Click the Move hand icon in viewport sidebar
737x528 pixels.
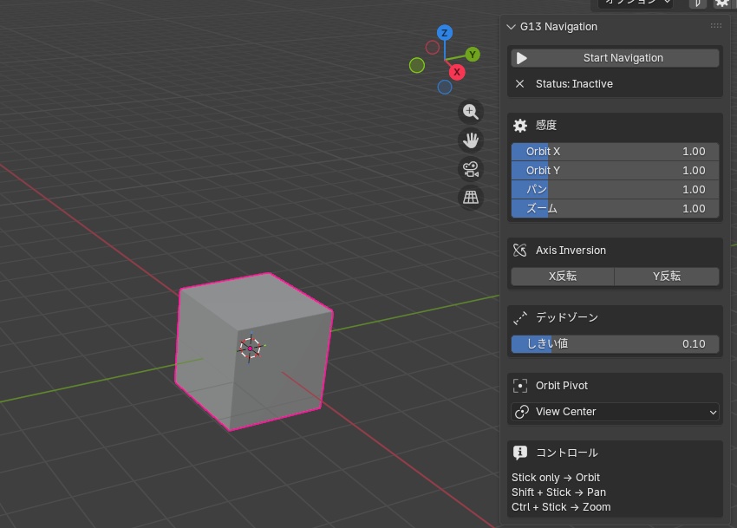click(x=470, y=140)
